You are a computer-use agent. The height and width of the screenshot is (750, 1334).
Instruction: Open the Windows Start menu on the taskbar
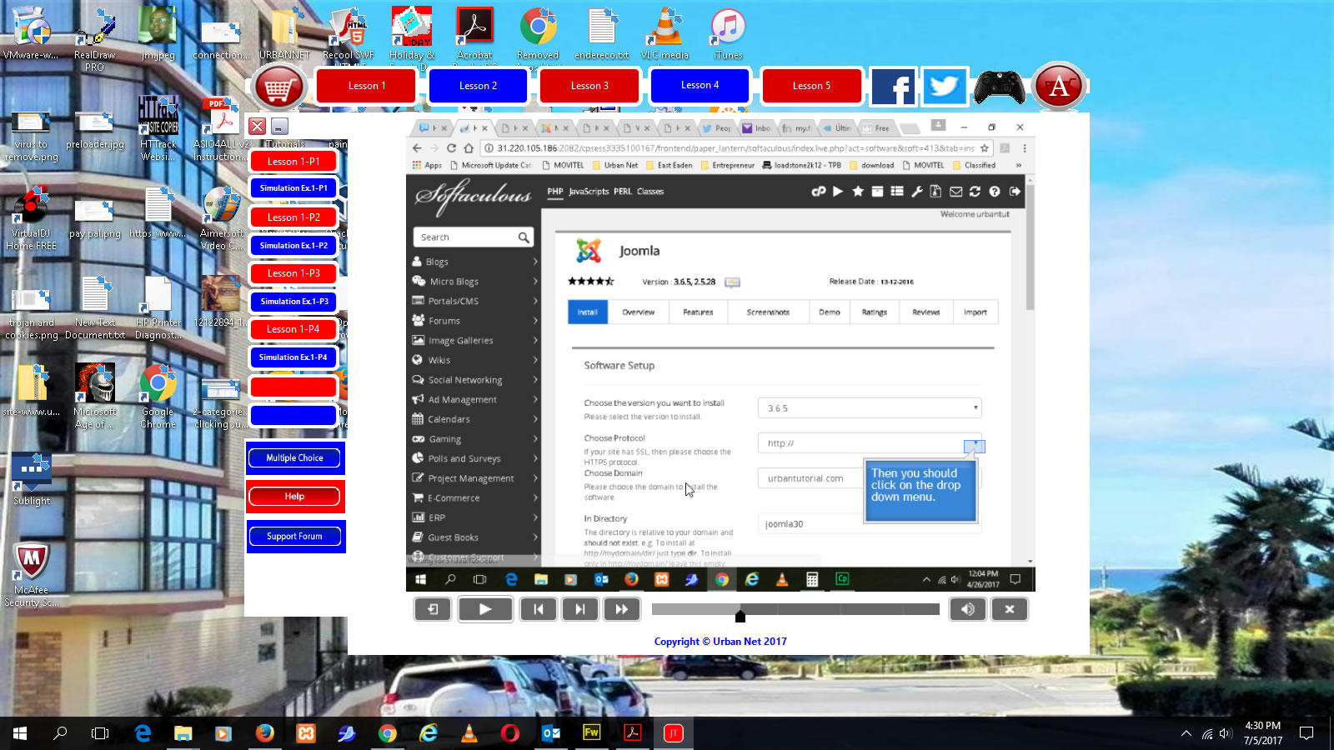point(20,733)
